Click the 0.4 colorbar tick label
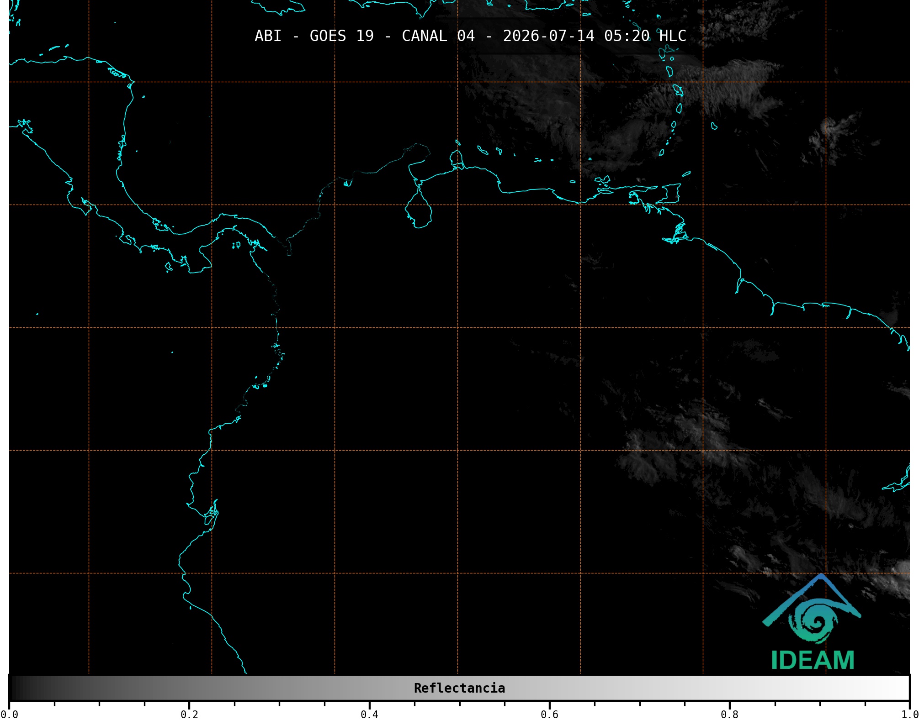Image resolution: width=919 pixels, height=720 pixels. pyautogui.click(x=369, y=715)
